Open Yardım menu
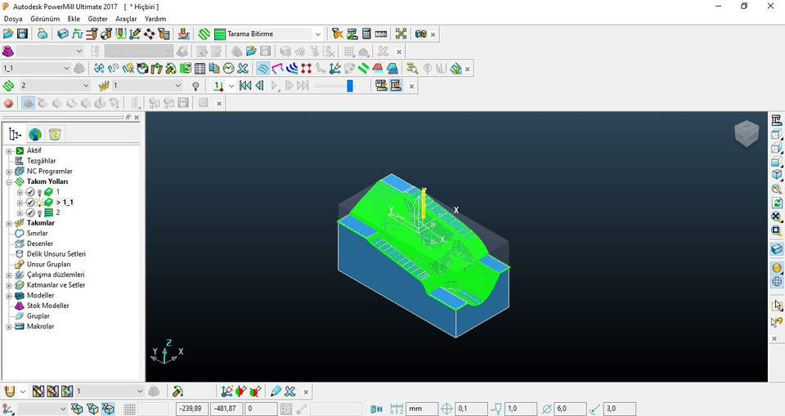Screen dimensions: 785x416 [x=155, y=19]
